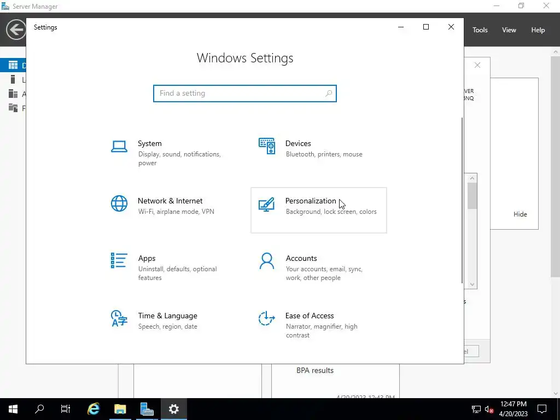Viewport: 560px width, 420px height.
Task: Select the Dashboard icon in Server Manager sidebar
Action: 13,65
